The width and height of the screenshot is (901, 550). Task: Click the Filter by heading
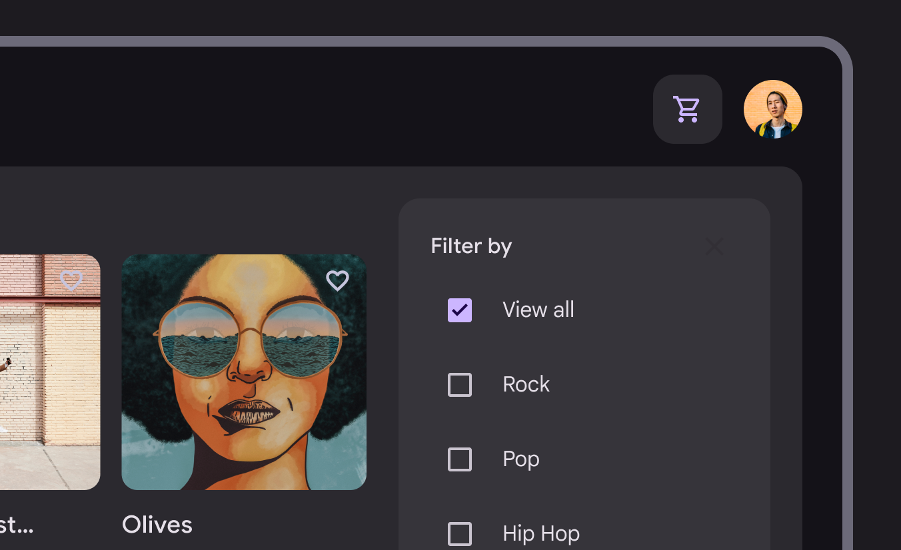point(471,246)
